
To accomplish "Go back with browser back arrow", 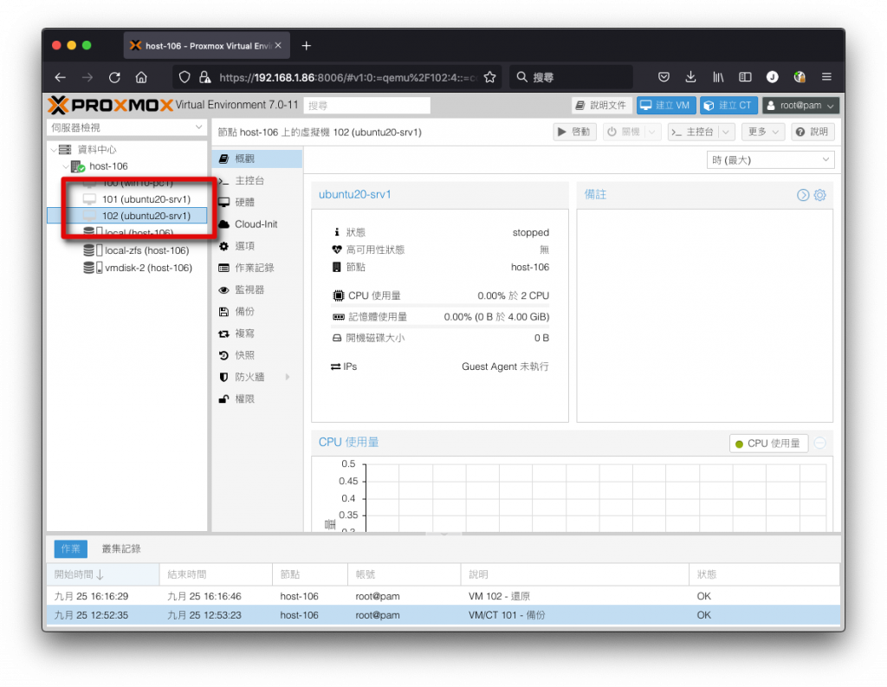I will 61,77.
